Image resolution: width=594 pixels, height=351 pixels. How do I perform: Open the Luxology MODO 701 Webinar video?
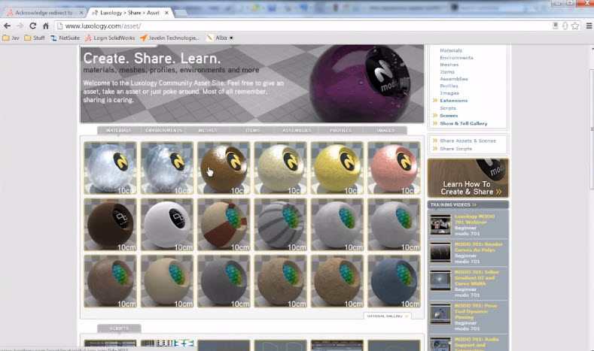click(474, 219)
